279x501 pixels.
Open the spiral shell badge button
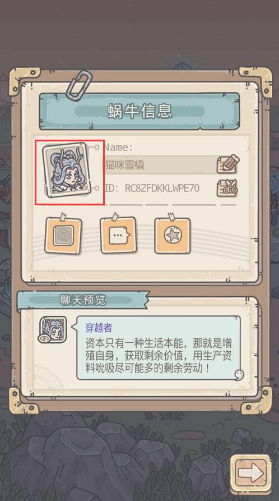pos(63,236)
